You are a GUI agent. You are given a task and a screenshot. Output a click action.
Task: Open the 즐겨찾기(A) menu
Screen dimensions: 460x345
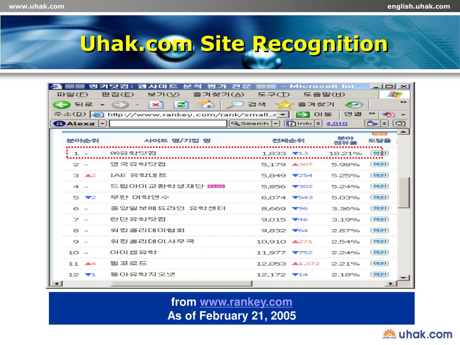[x=219, y=94]
